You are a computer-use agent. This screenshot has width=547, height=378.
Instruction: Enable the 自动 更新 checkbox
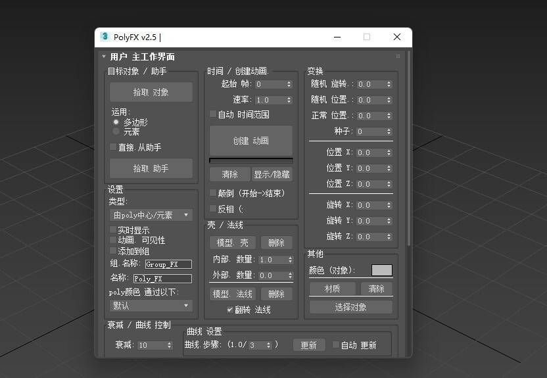pyautogui.click(x=335, y=344)
